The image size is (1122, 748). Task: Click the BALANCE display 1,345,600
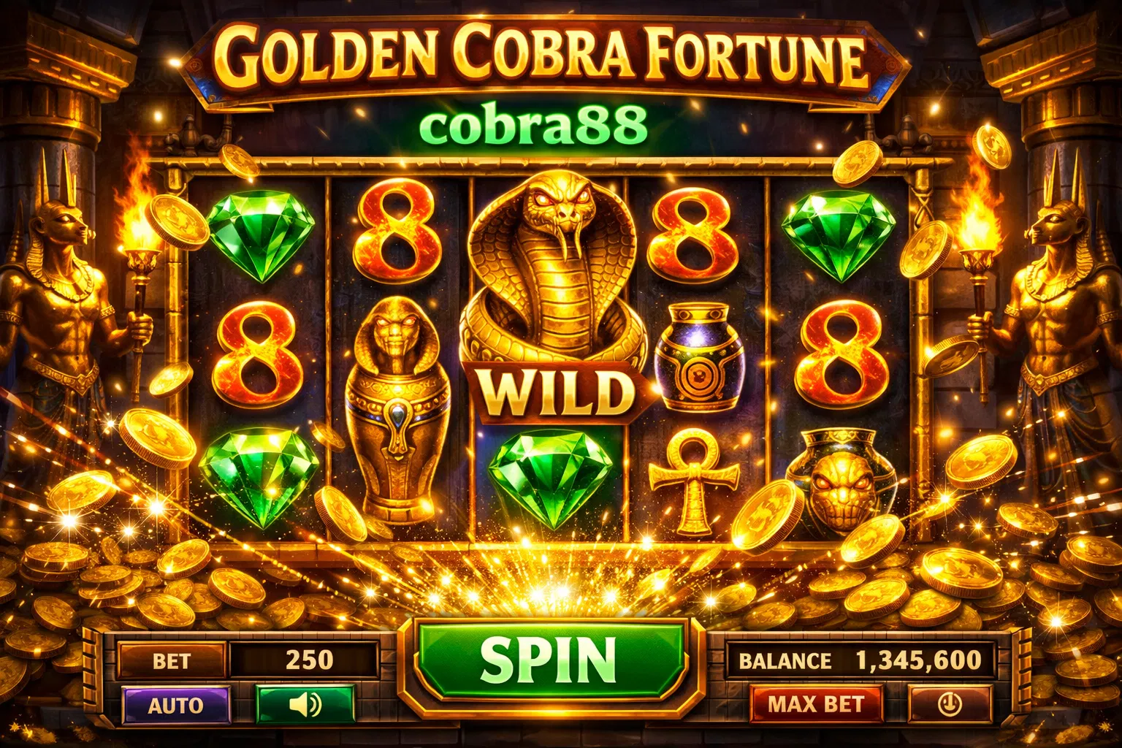[860, 660]
